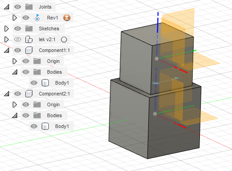This screenshot has height=171, width=232.
Task: Hide Origin of Component1:1
Action: click(26, 61)
